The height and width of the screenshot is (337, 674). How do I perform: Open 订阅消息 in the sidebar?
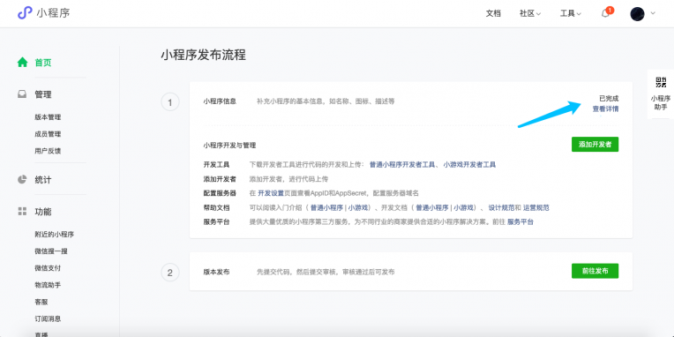pos(48,318)
